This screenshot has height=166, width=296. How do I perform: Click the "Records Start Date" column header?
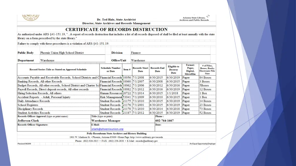point(140,69)
